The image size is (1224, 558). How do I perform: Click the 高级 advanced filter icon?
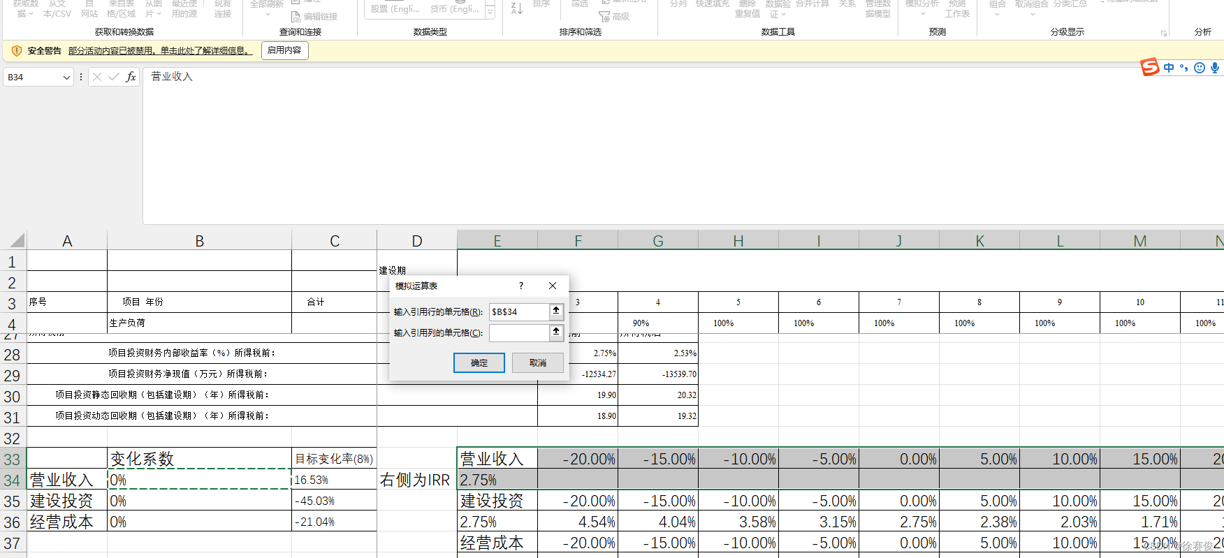tap(604, 16)
